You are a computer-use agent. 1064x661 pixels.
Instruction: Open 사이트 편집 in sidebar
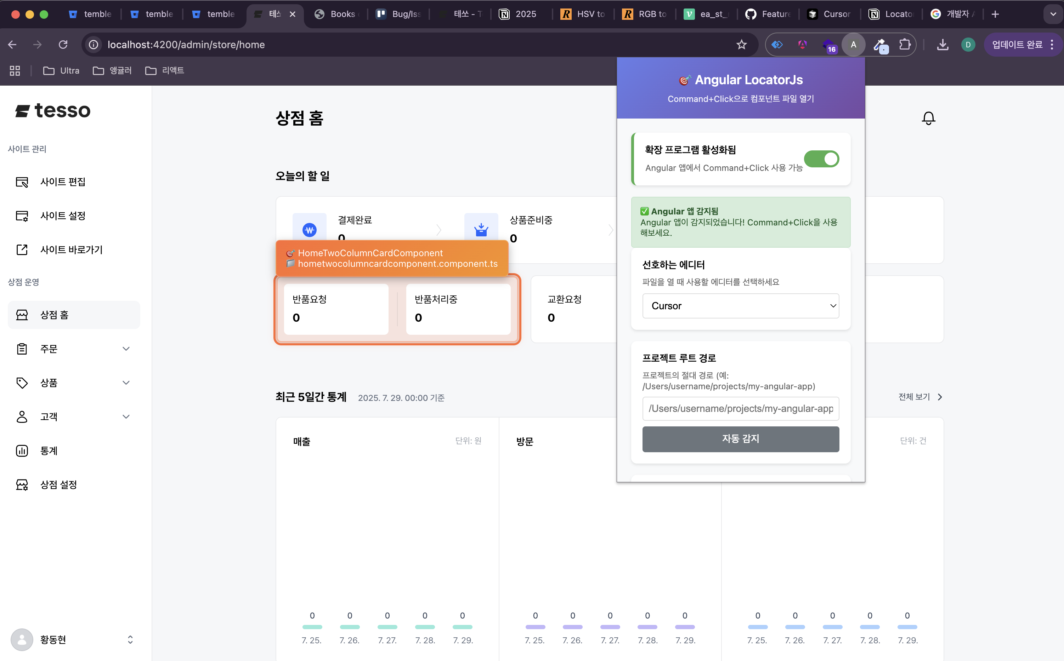(63, 182)
